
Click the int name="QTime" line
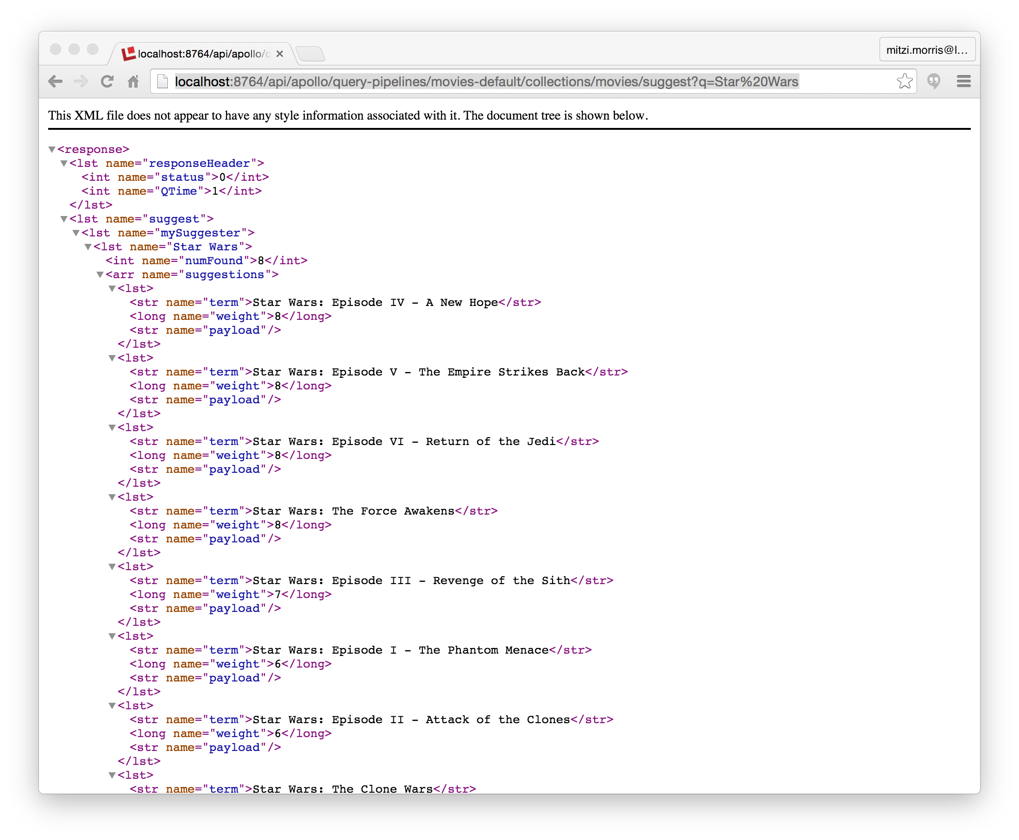point(171,191)
